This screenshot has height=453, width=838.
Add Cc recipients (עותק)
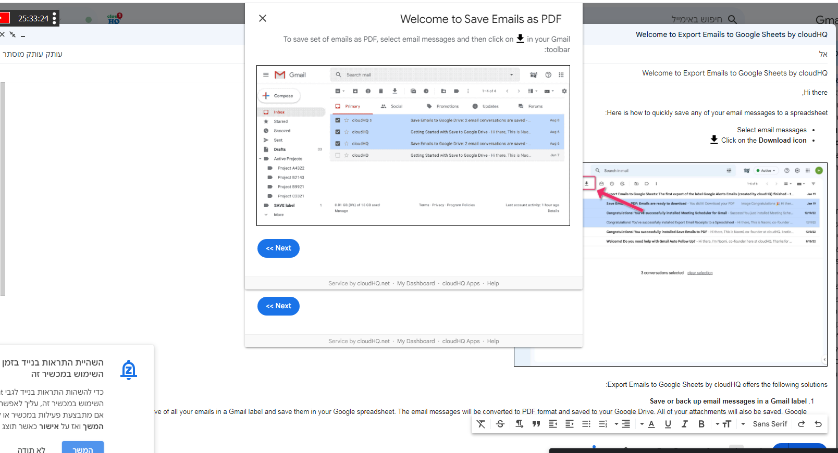[x=54, y=54]
